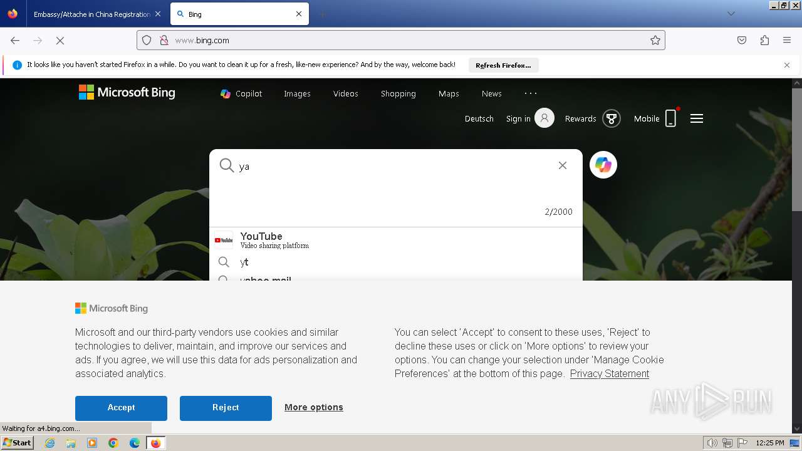The image size is (802, 451).
Task: Click the Refresh Firefox button
Action: tap(503, 65)
